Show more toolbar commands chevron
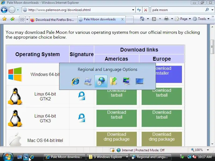 [213, 16]
